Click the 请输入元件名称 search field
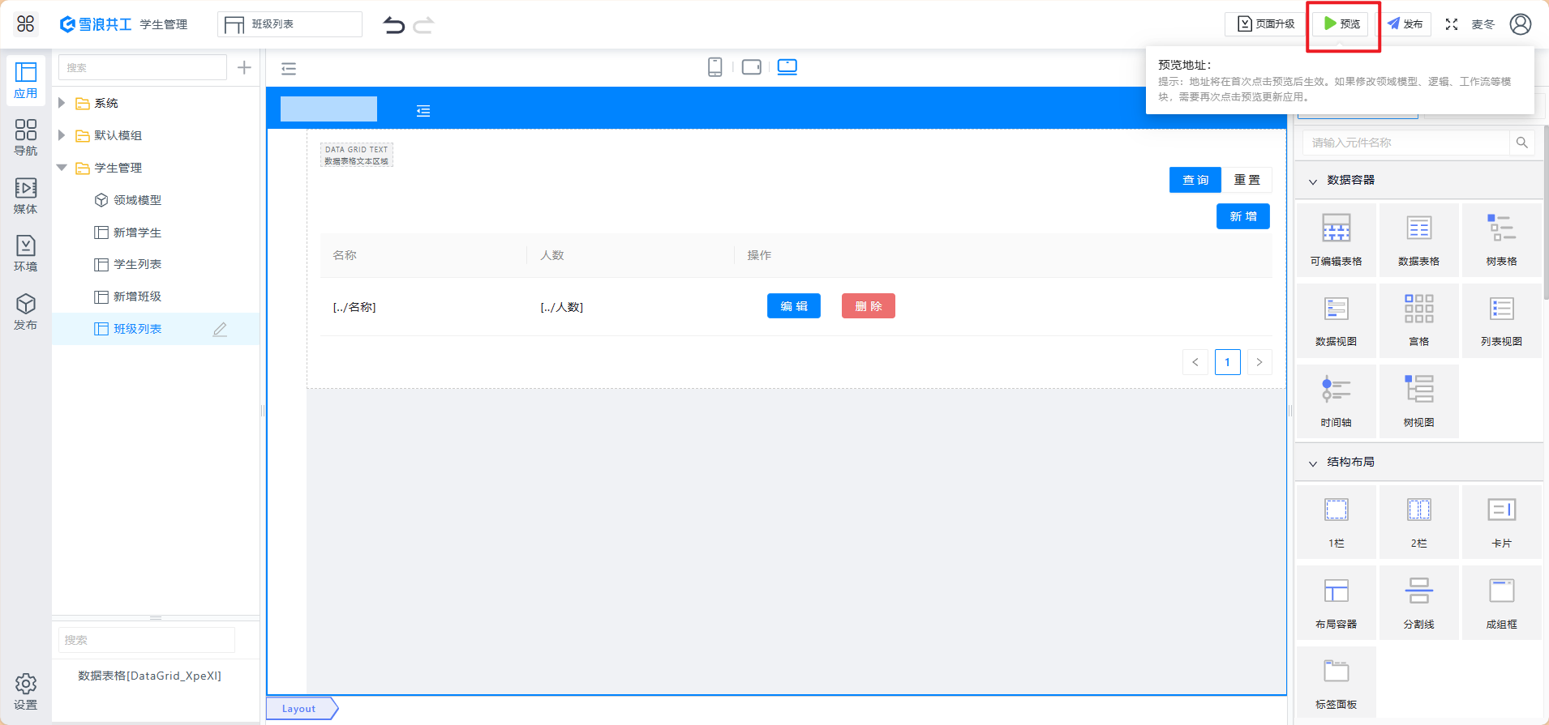 coord(1407,143)
